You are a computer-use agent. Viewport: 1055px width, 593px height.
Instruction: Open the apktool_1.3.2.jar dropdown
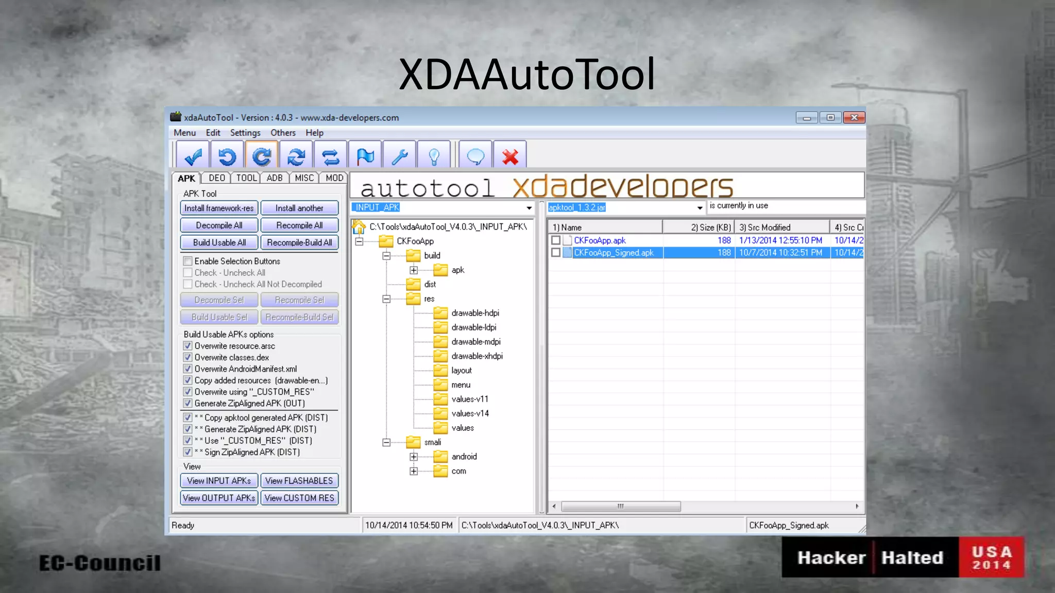pyautogui.click(x=700, y=208)
